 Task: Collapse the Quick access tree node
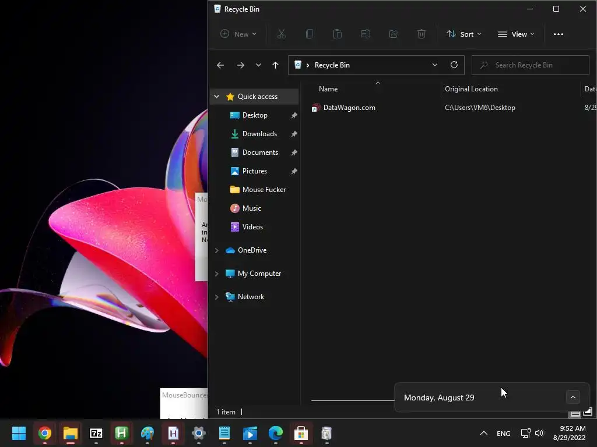(x=217, y=97)
